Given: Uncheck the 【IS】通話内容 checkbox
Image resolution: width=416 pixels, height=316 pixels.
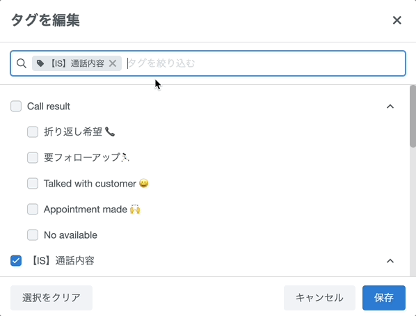Looking at the screenshot, I should click(x=16, y=260).
